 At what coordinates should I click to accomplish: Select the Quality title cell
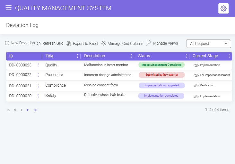51,65
